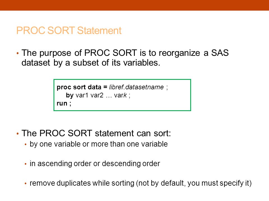Click the PROC SORT Statement title
This screenshot has width=269, height=201.
click(x=69, y=31)
